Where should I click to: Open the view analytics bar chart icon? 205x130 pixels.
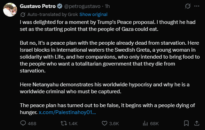tap(145, 123)
